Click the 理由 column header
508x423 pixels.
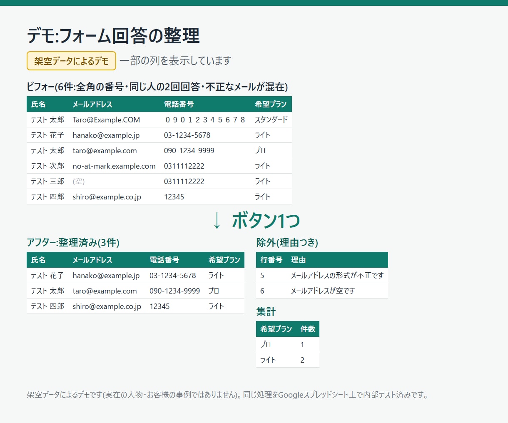298,260
